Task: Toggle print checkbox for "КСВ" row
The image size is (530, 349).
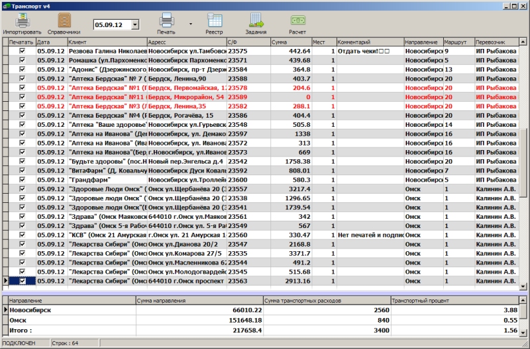Action: 23,235
